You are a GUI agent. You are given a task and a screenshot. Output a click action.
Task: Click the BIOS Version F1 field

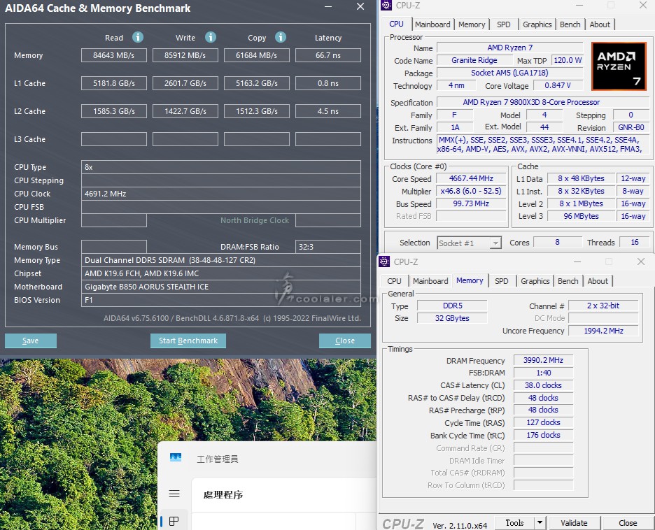(221, 300)
